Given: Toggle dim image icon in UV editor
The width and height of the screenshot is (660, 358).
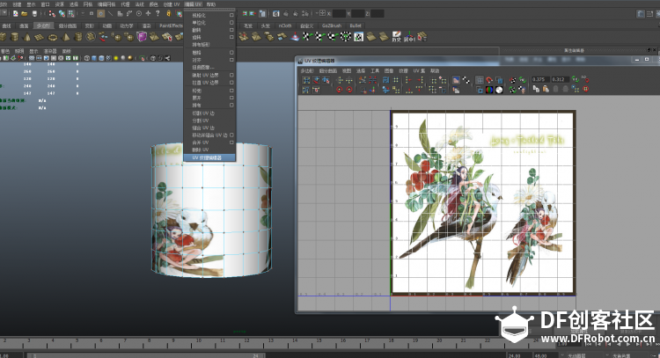Looking at the screenshot, I should 456,90.
